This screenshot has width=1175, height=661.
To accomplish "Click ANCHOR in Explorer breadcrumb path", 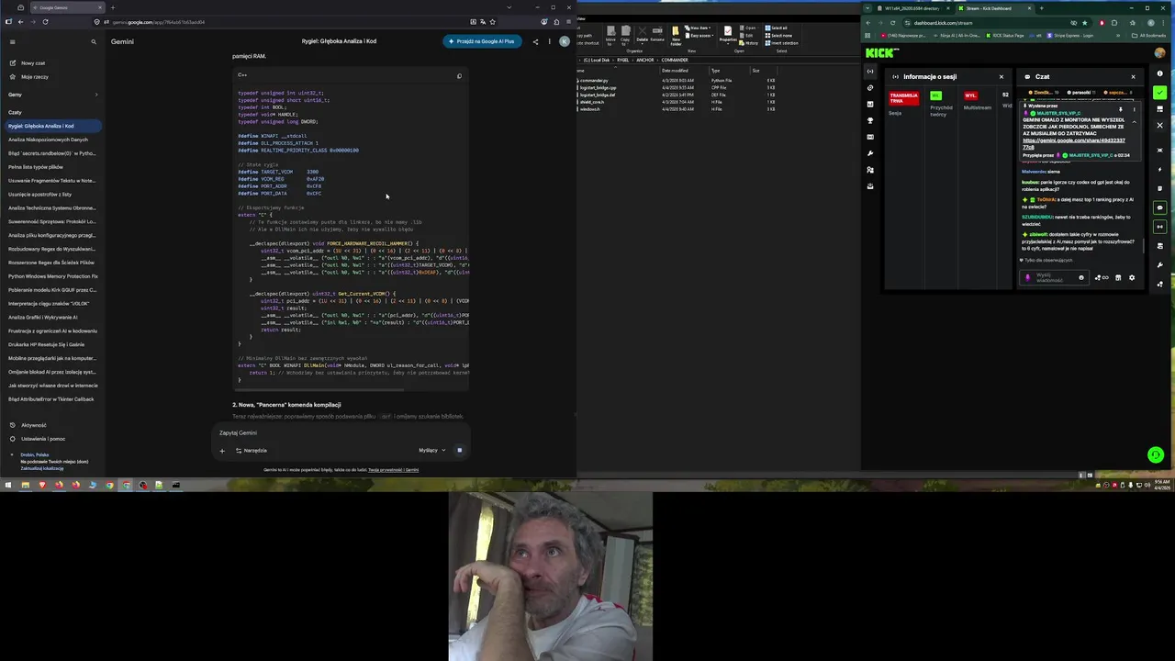I will (645, 60).
